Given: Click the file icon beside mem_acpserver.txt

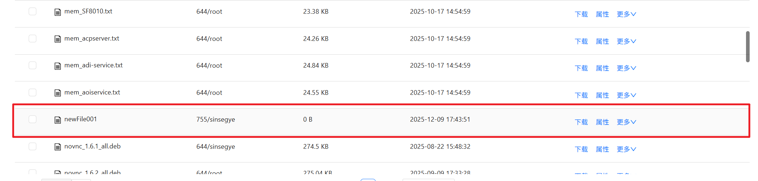Looking at the screenshot, I should pos(57,39).
